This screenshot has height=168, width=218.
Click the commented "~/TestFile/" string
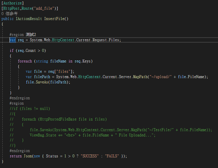(161, 130)
